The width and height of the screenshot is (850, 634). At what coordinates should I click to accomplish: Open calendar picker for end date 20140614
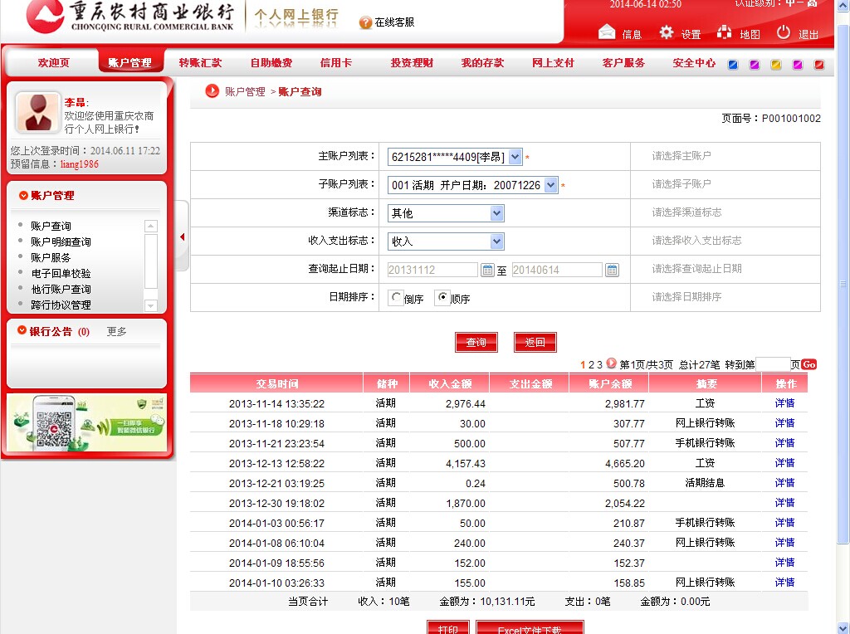pyautogui.click(x=612, y=270)
